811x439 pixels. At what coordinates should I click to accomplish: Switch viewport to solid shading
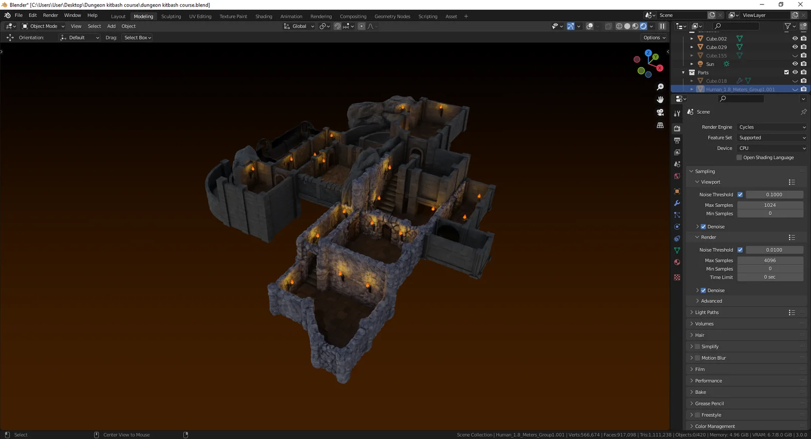tap(627, 26)
